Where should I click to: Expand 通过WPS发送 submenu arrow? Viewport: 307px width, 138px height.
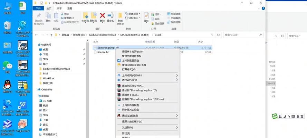(x=177, y=80)
